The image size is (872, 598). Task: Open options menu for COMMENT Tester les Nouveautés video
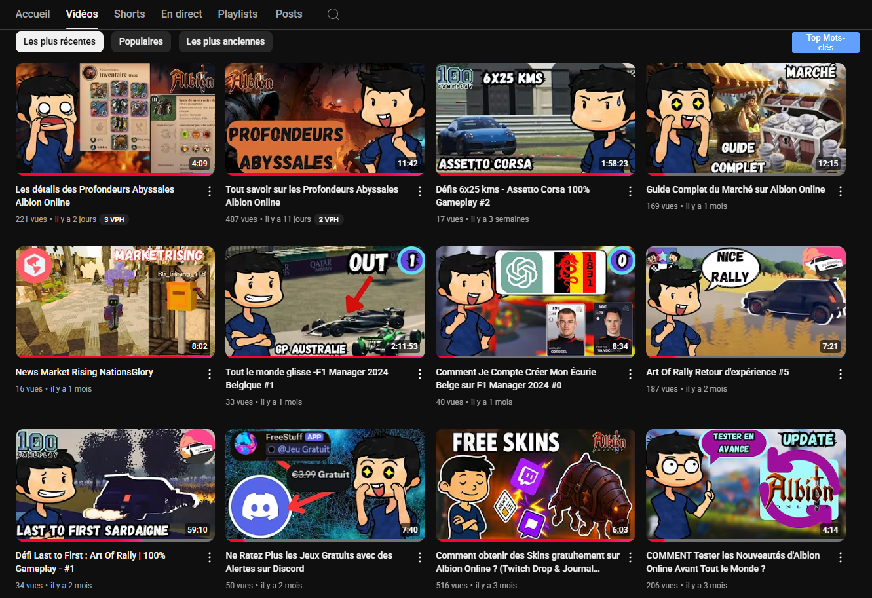(841, 557)
